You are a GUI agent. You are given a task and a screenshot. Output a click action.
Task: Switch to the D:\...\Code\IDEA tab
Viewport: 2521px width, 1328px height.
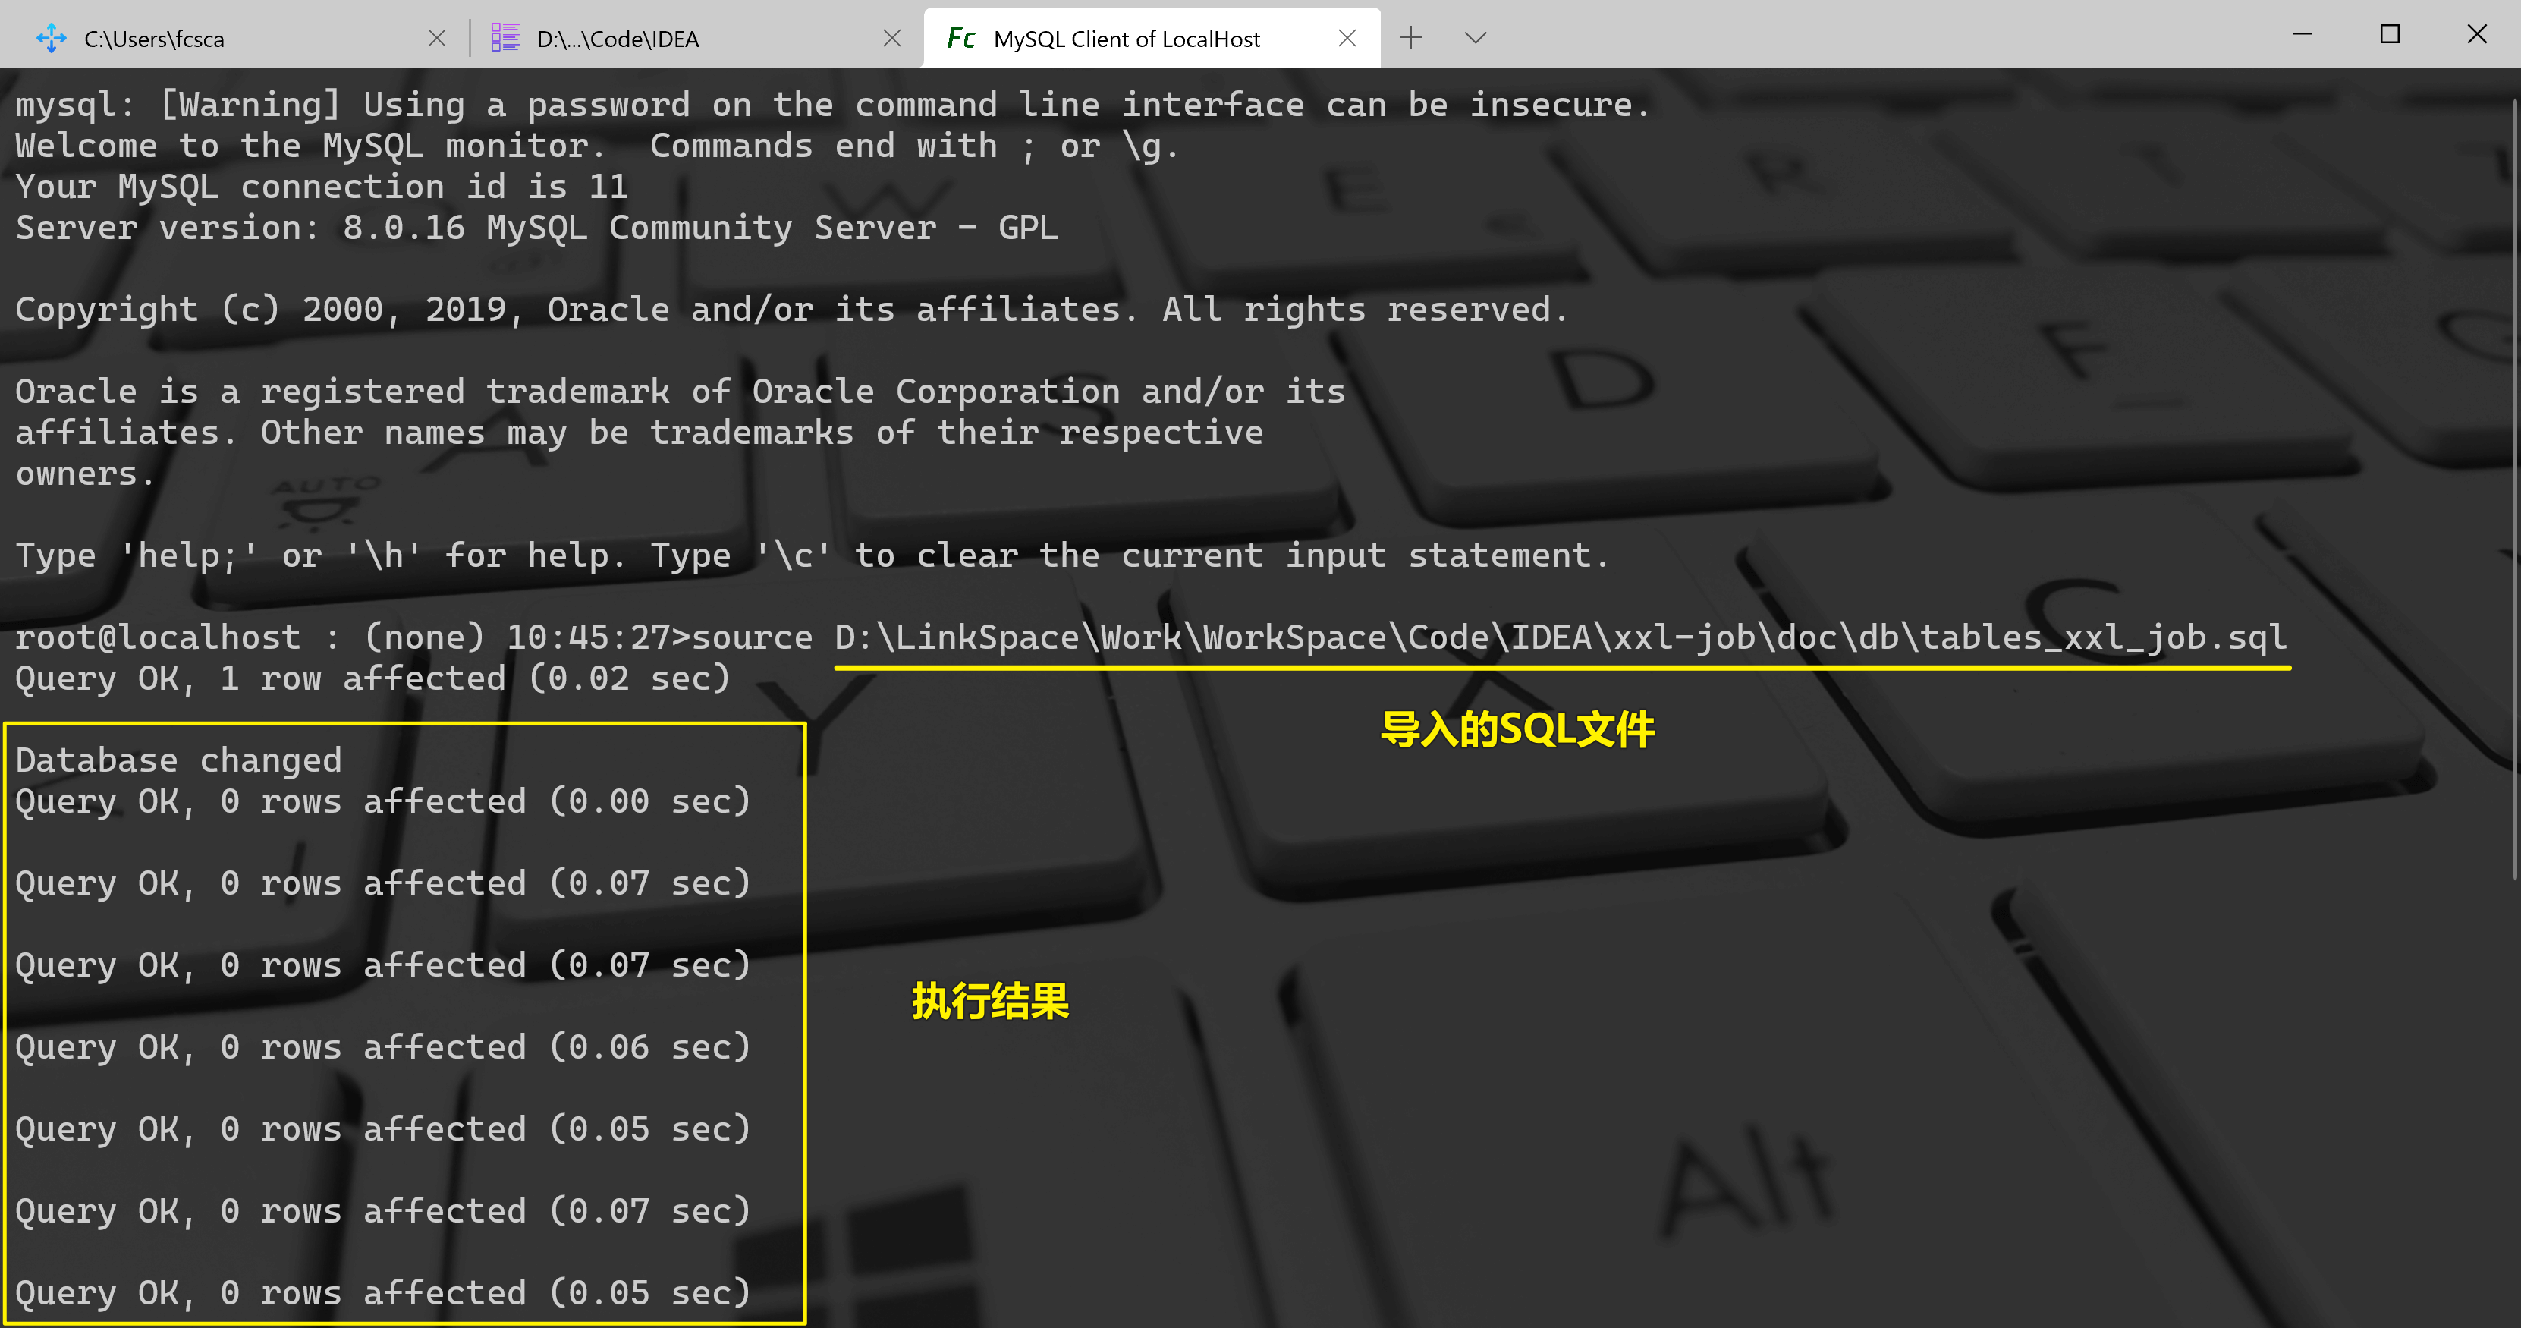click(618, 39)
